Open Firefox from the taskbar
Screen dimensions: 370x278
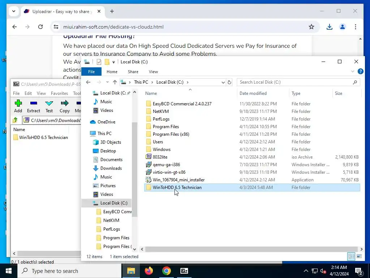coord(149,271)
